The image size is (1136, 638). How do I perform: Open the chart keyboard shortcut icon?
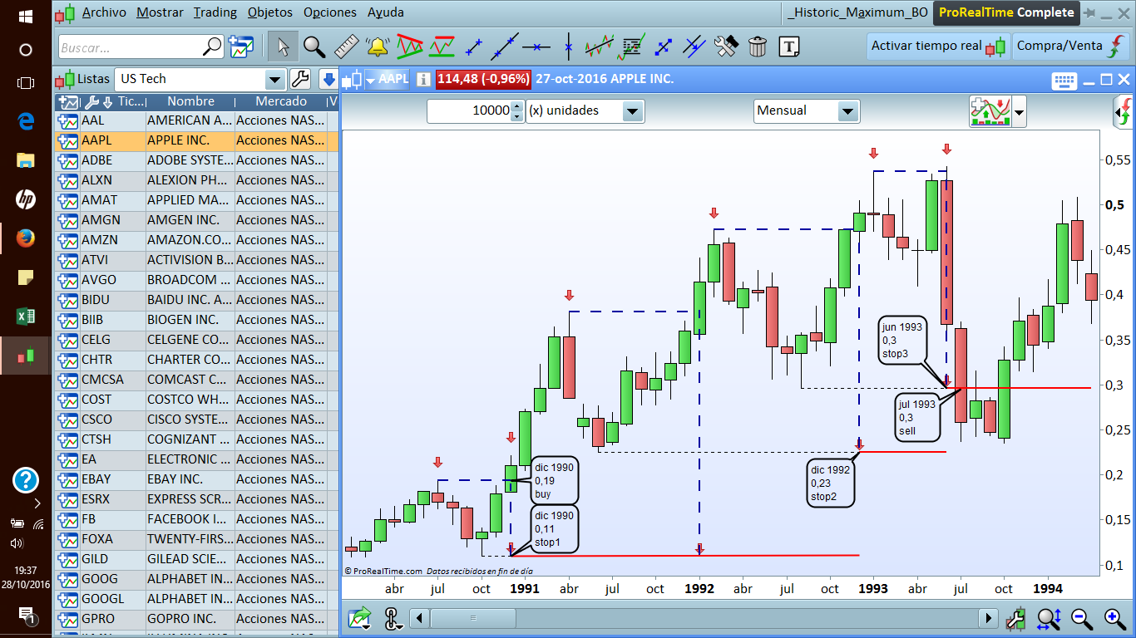[1064, 80]
